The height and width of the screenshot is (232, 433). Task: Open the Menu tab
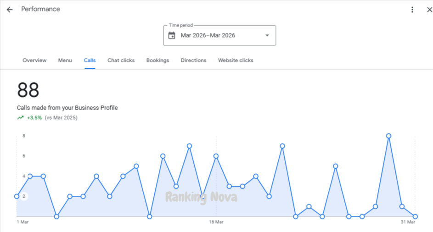65,61
